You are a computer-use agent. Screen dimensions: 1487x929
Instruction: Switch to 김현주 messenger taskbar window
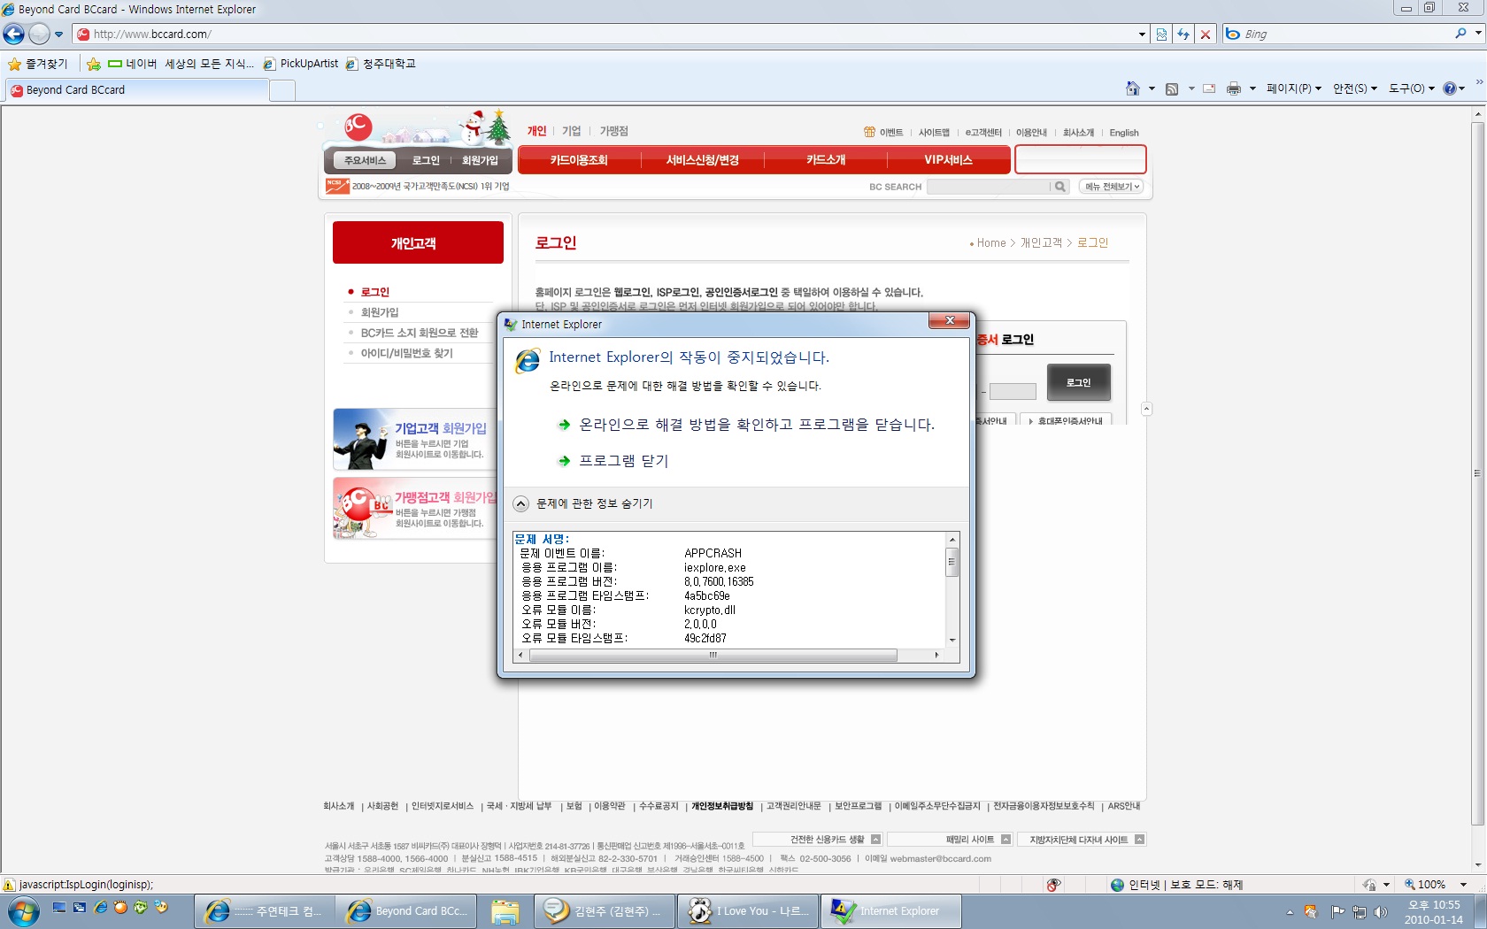603,911
